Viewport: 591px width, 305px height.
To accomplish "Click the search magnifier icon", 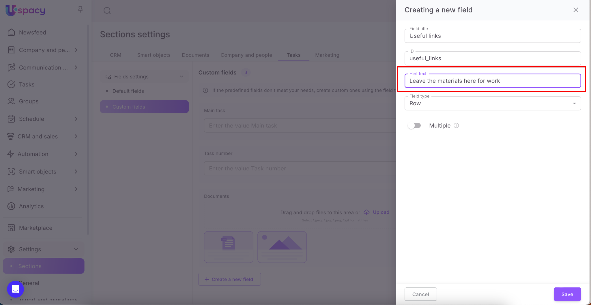I will [107, 11].
